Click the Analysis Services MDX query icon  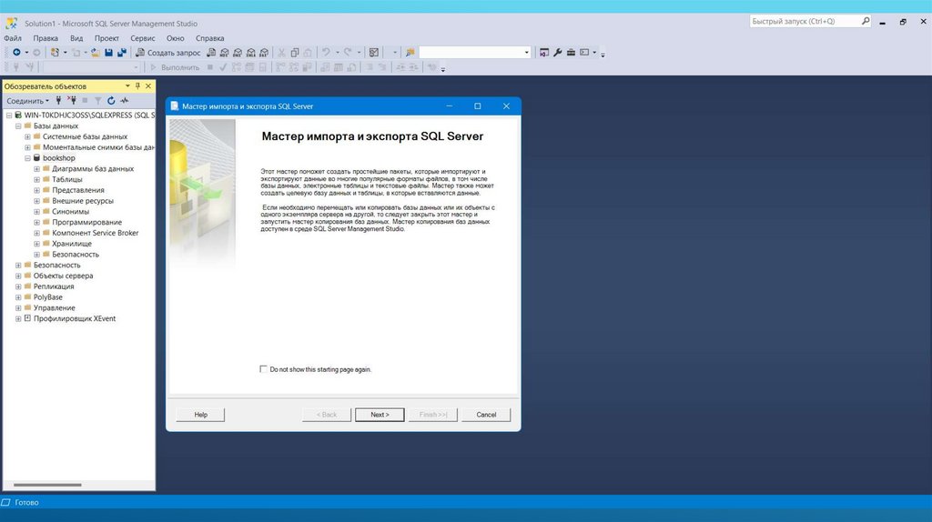(224, 52)
